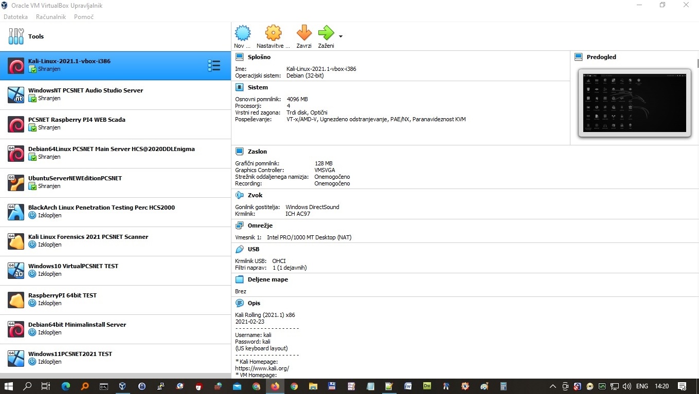Click "Intel PRO/1000 MT Desktop (NAT)" adapter text

(309, 237)
